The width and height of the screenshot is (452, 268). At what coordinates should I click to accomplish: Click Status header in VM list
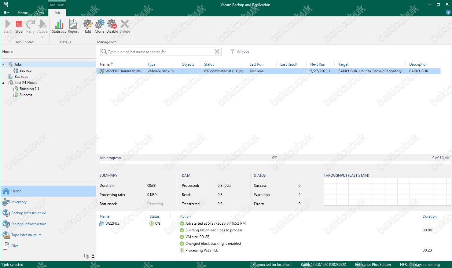(x=155, y=216)
